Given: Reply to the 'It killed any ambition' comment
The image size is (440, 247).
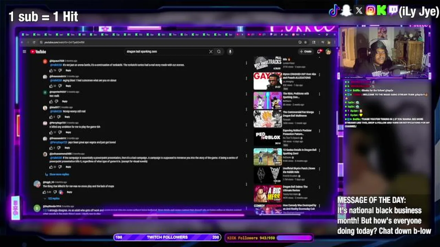Looking at the screenshot, I should [68, 132].
